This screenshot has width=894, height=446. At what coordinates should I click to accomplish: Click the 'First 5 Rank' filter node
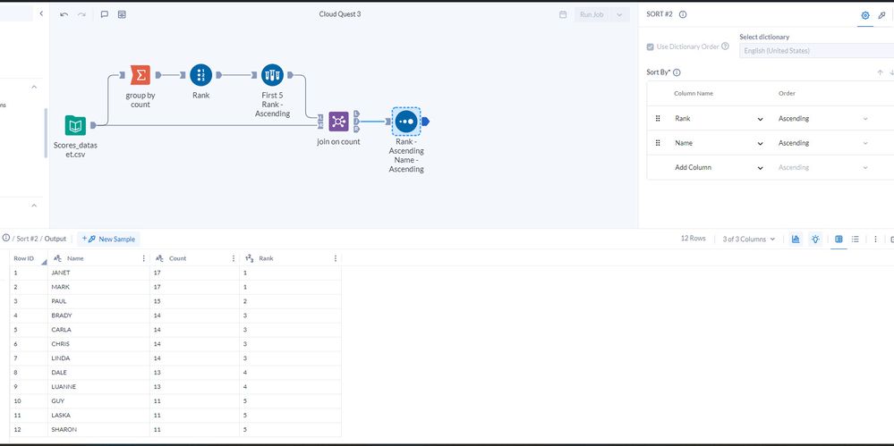coord(272,75)
